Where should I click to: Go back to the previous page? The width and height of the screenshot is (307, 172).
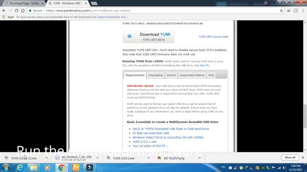(4, 11)
